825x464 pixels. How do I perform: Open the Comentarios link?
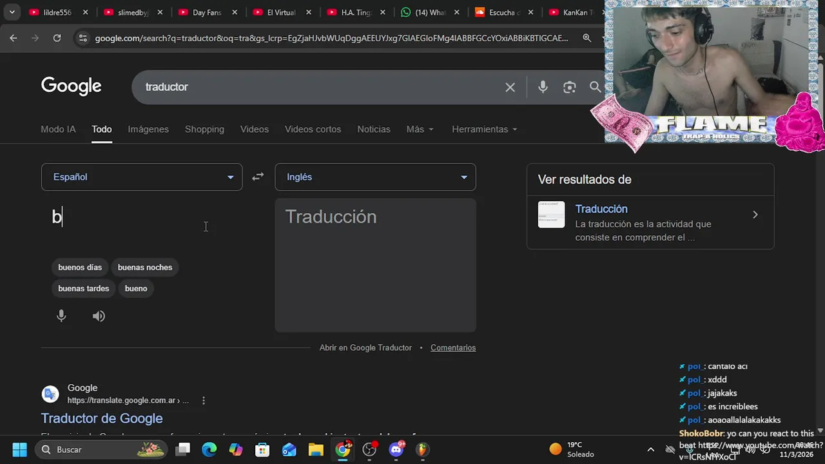pos(453,347)
